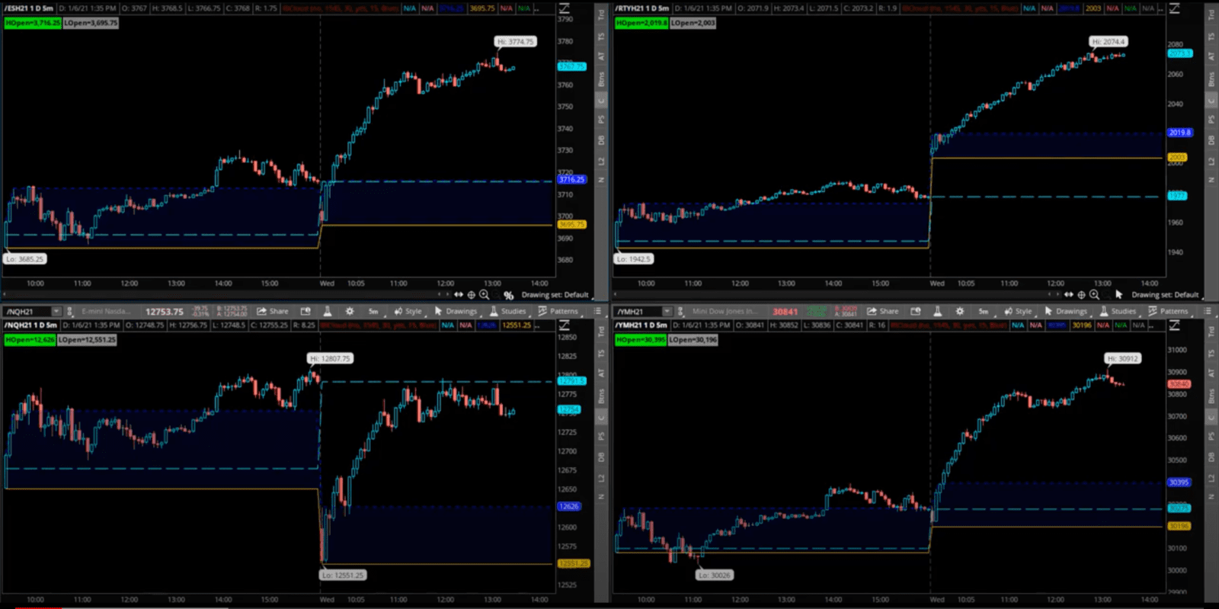Screen dimensions: 1219x609
Task: Open chart settings gear in the /YMH21 toolbar
Action: tap(960, 311)
